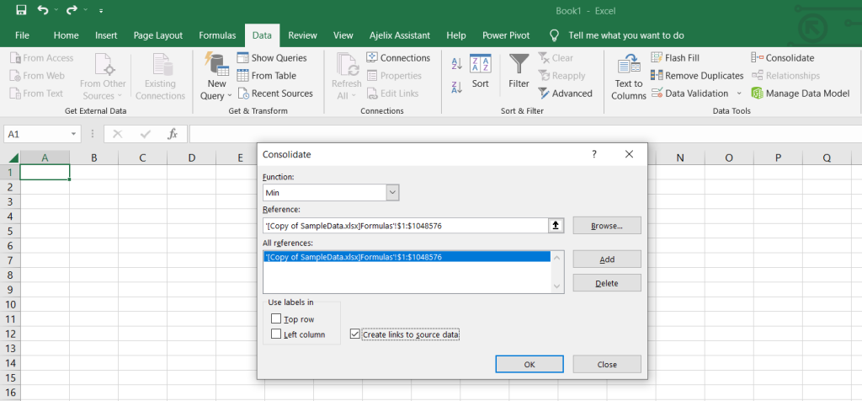This screenshot has height=401, width=862.
Task: Open Advanced filter options
Action: tap(565, 94)
